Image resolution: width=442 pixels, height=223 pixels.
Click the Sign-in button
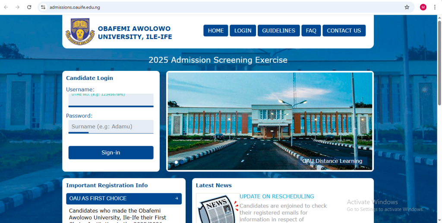tap(111, 153)
